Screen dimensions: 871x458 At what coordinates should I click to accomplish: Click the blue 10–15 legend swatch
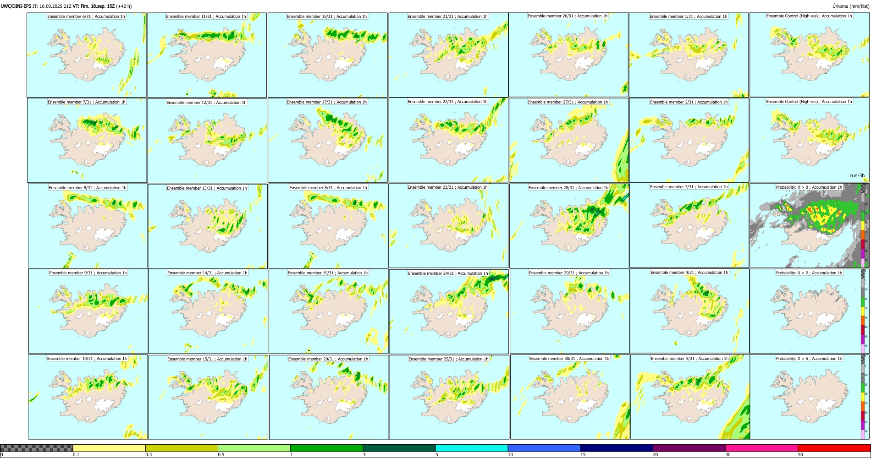click(x=544, y=448)
